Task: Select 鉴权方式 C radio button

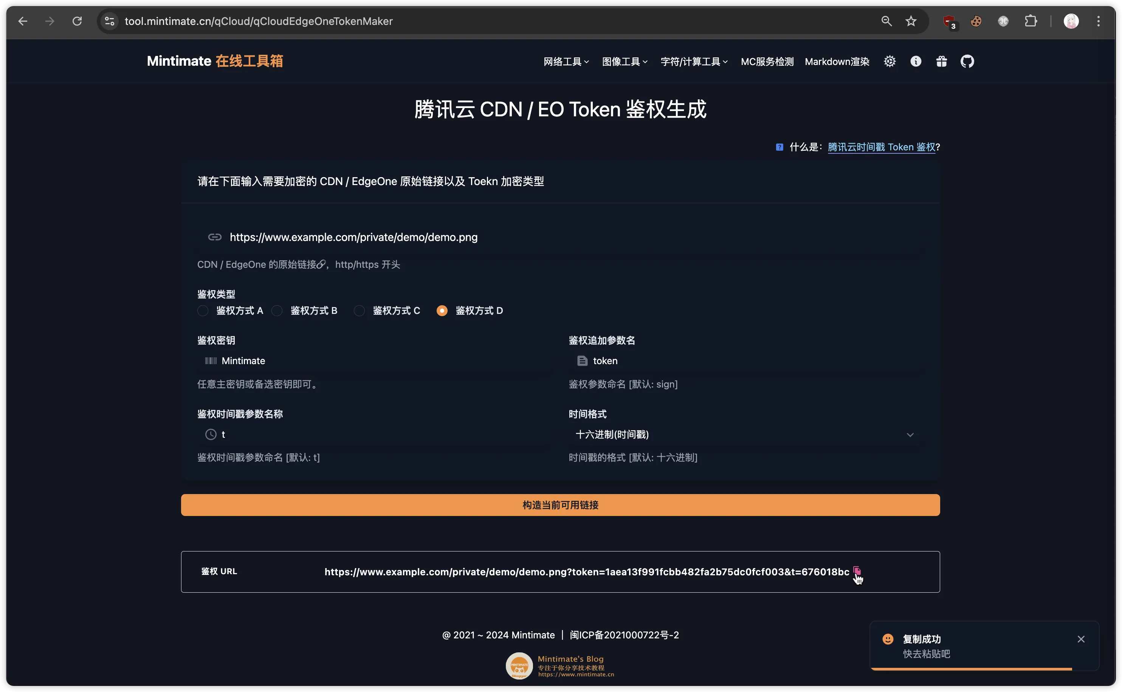Action: point(360,310)
